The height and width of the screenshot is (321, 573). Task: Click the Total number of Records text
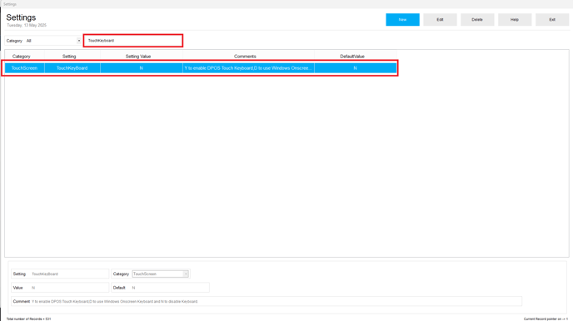[x=29, y=319]
